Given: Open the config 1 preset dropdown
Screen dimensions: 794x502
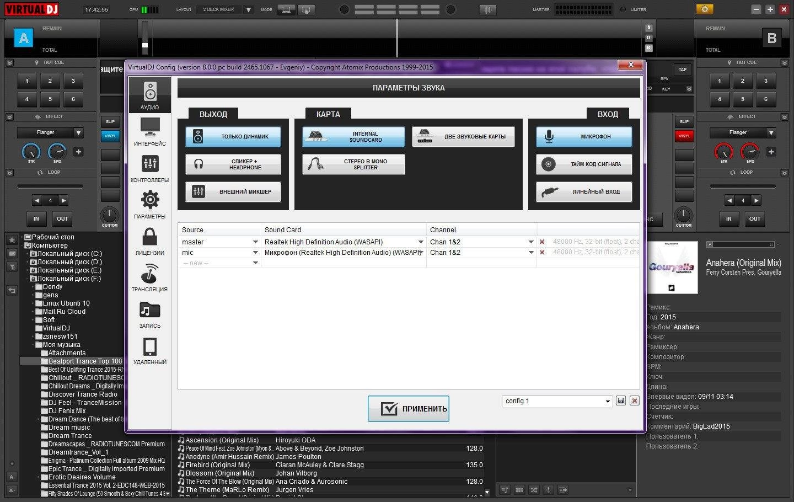Looking at the screenshot, I should pyautogui.click(x=608, y=402).
